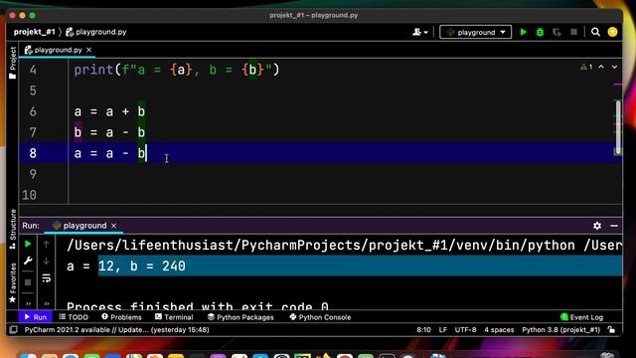Place cursor on line 'b = a - b'
Image resolution: width=636 pixels, height=358 pixels.
tap(109, 132)
